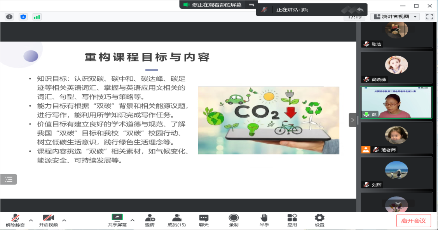Click the blue encryption shield icon
The image size is (438, 230).
coord(23,17)
